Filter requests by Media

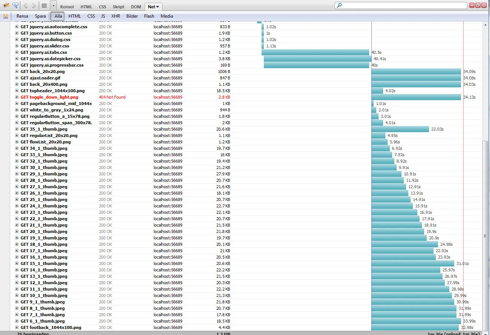click(167, 16)
